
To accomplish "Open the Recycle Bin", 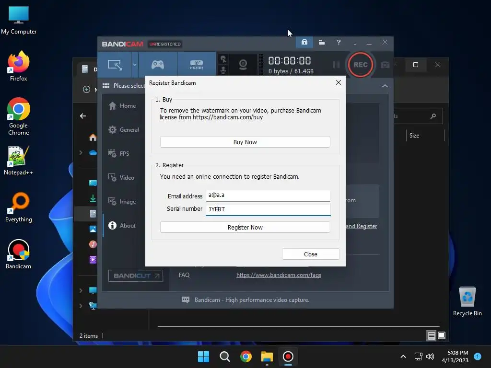I will click(x=467, y=302).
